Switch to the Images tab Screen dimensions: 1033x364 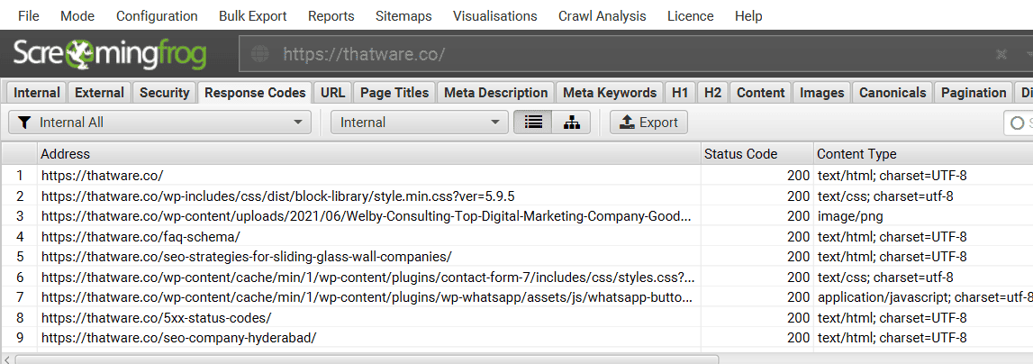click(821, 93)
